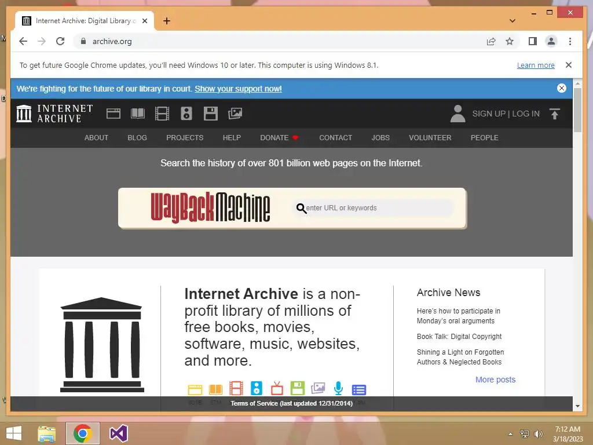This screenshot has width=593, height=445.
Task: Dismiss the blue court support banner
Action: tap(562, 88)
